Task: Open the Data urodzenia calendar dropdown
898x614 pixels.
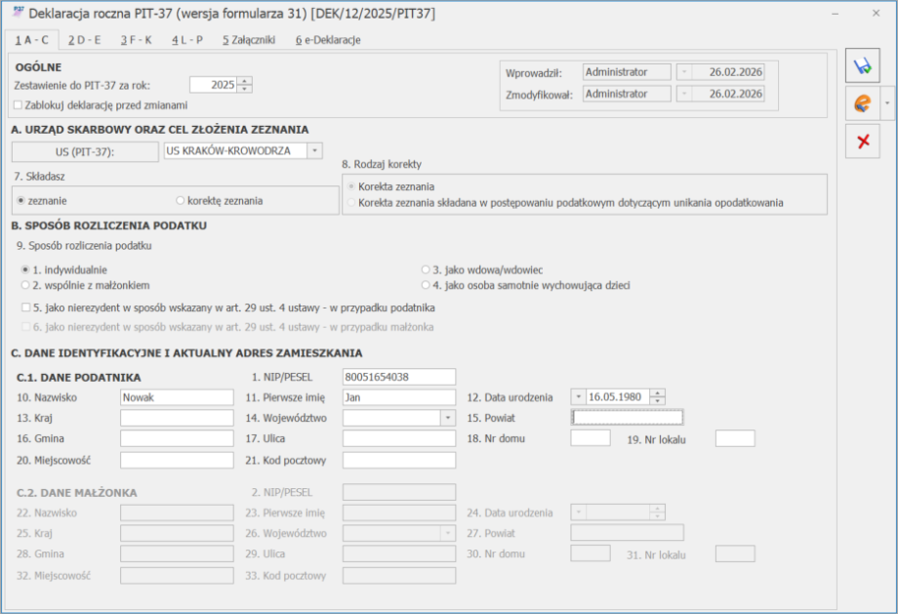Action: point(579,397)
